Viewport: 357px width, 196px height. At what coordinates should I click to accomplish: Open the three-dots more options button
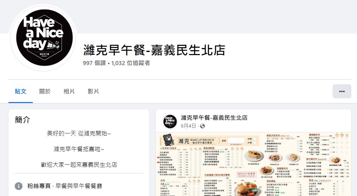click(342, 91)
